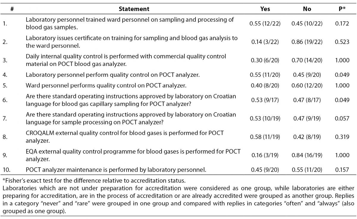Viewport: 357px width, 219px height.
Task: Click the Statement column header
Action: point(134,9)
